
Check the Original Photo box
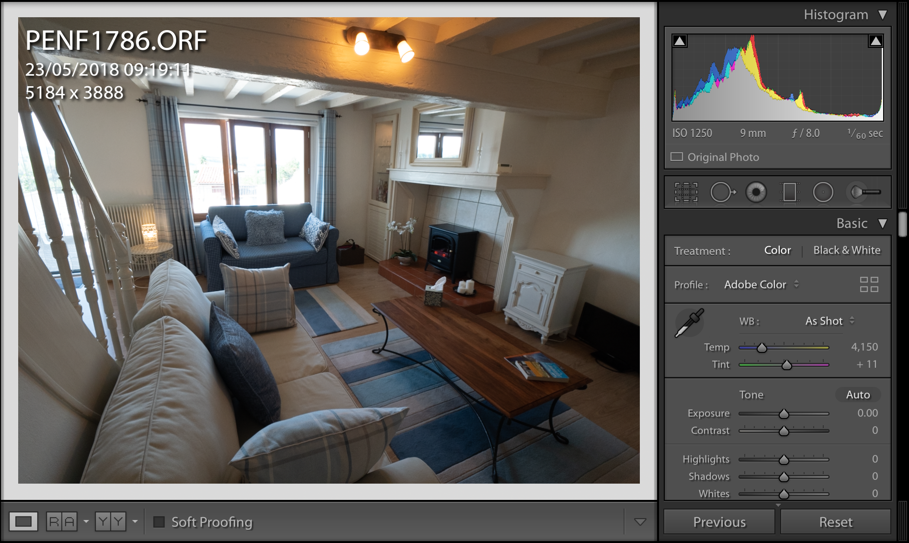(x=677, y=157)
